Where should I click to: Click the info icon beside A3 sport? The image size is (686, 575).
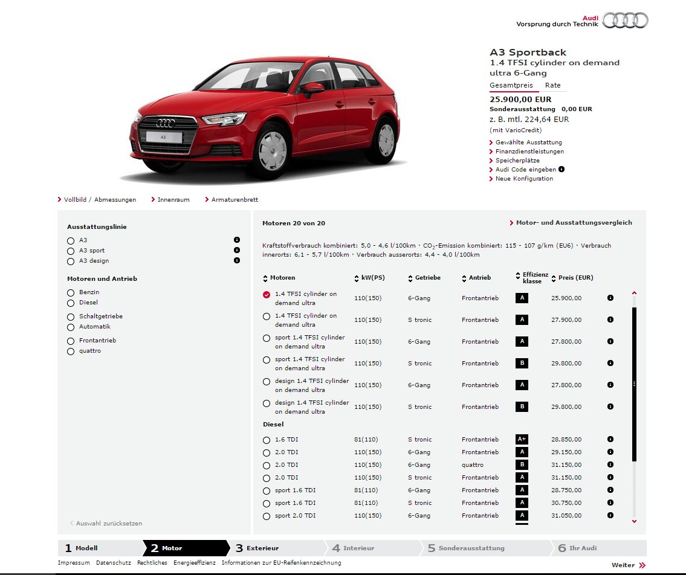tap(236, 250)
